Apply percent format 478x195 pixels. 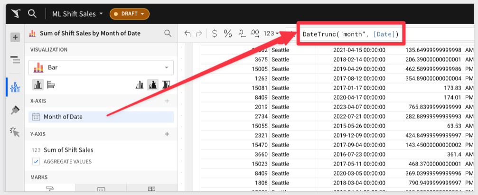(x=228, y=33)
